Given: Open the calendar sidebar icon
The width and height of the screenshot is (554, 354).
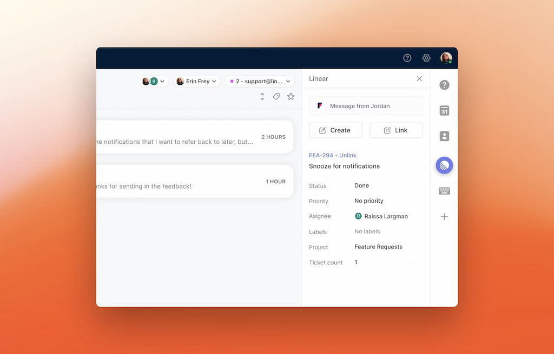Looking at the screenshot, I should [x=444, y=111].
